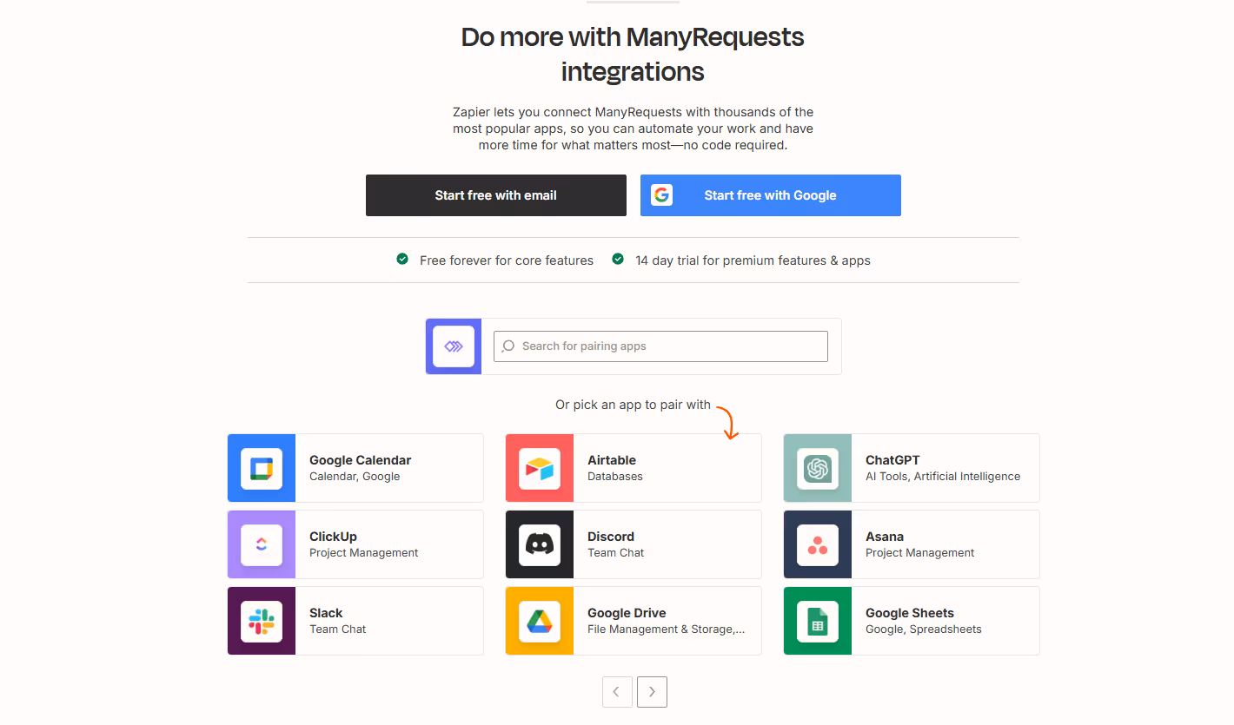The image size is (1234, 725).
Task: Open the Google Drive name link
Action: (x=627, y=613)
